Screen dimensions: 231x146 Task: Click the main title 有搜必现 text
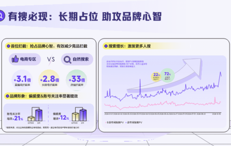(x=28, y=16)
